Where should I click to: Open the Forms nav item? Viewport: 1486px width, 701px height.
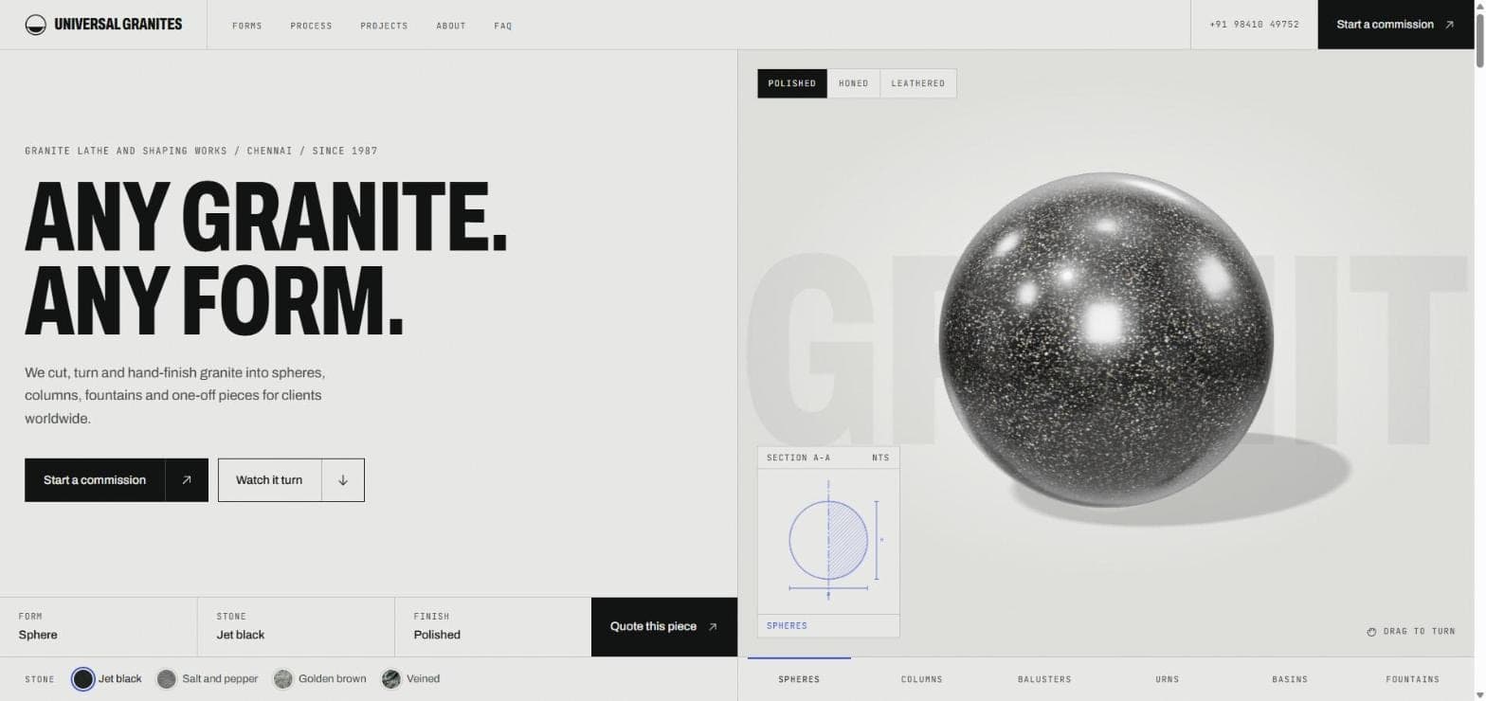(247, 26)
